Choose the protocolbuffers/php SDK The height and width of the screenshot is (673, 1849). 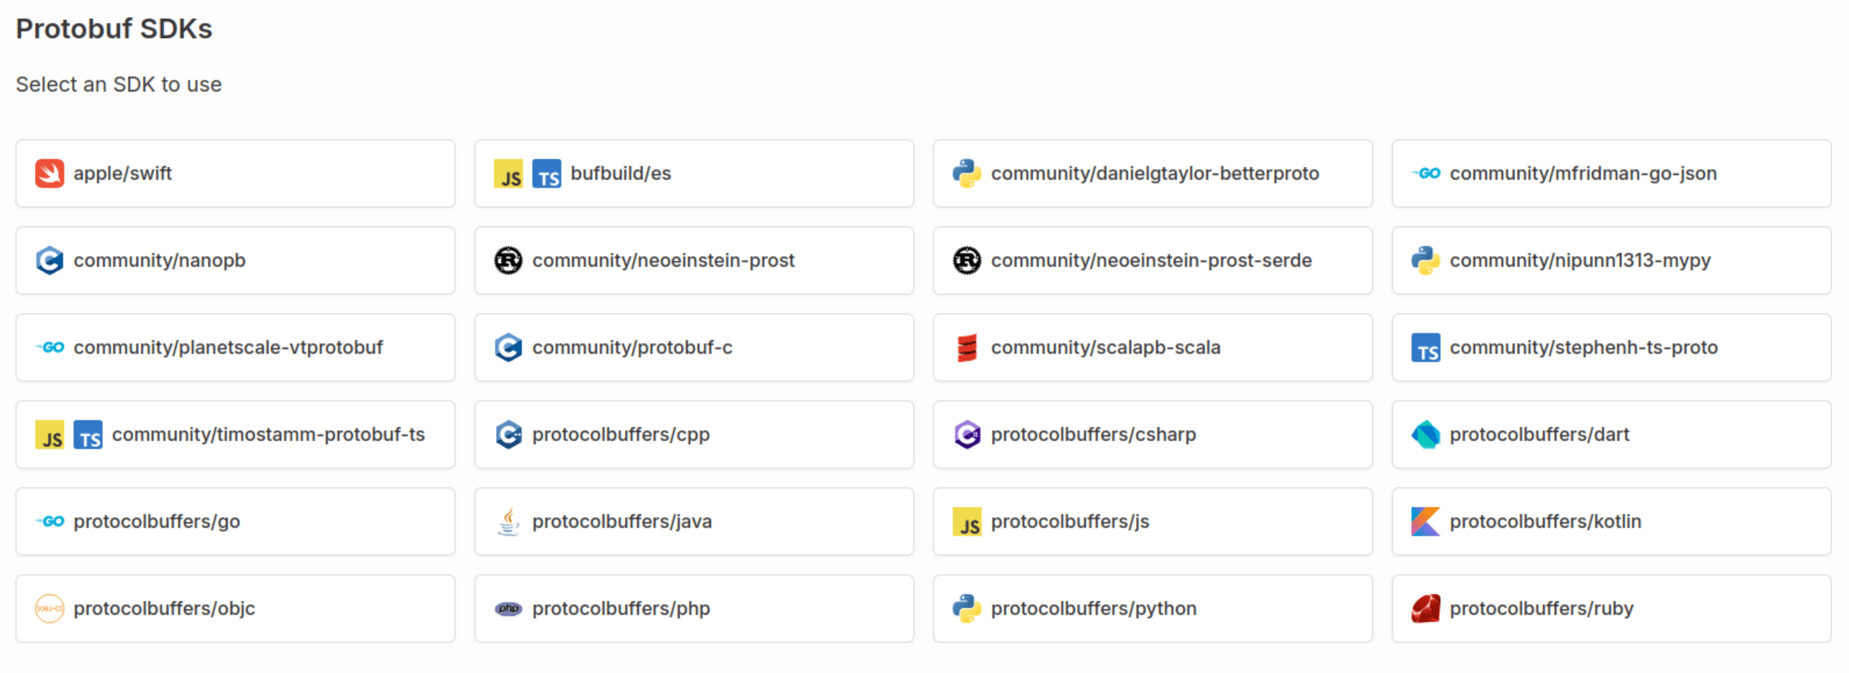tap(694, 608)
